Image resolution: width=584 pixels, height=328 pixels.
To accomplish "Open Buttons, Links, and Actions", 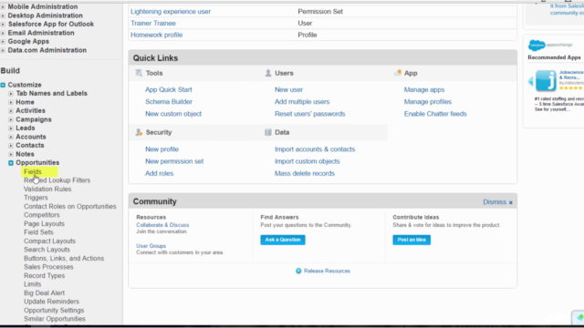I will pos(64,259).
